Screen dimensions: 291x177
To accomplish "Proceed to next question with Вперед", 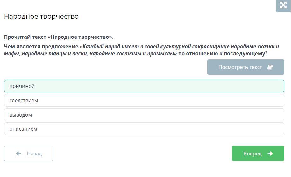I will point(258,153).
